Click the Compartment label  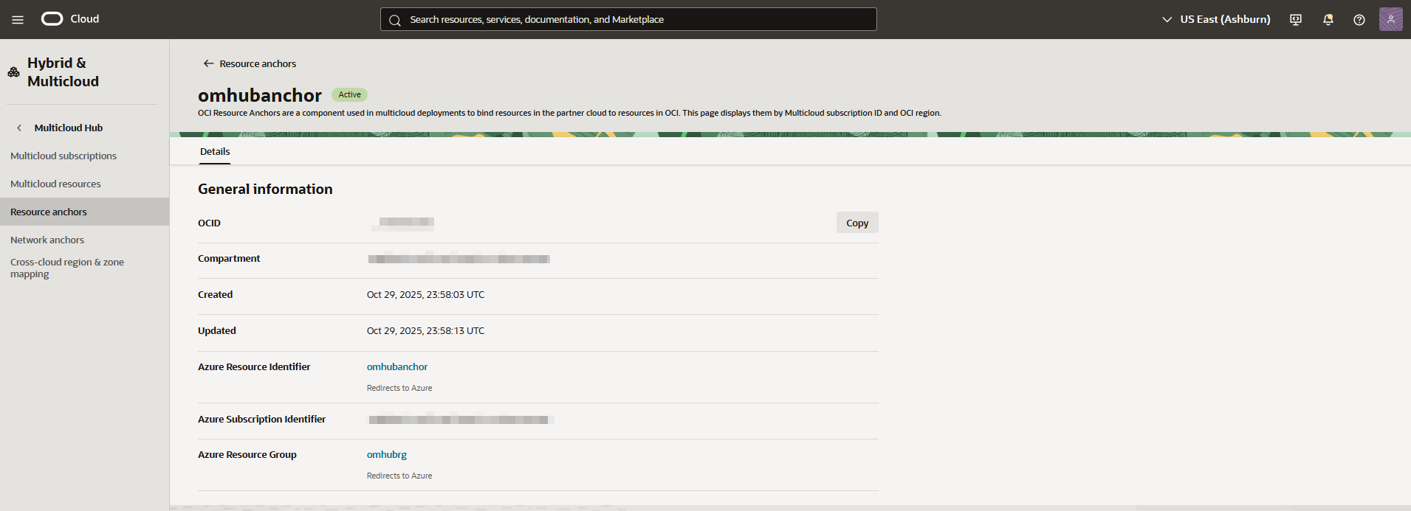click(x=229, y=258)
